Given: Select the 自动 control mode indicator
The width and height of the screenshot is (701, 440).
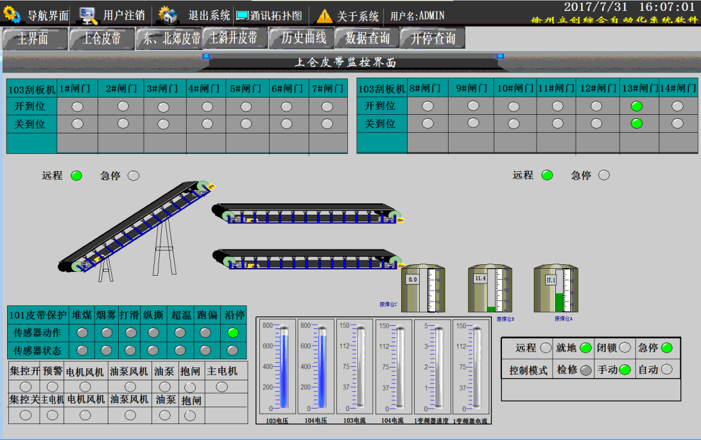Looking at the screenshot, I should coord(667,369).
